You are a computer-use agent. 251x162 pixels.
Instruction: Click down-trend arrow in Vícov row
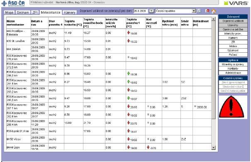(x=128, y=139)
